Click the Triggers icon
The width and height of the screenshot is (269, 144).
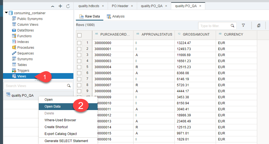coord(14,70)
